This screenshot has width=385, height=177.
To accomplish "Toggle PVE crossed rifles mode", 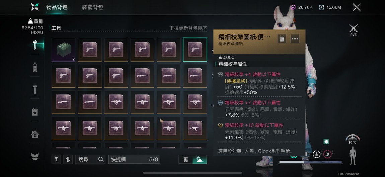I will (354, 30).
